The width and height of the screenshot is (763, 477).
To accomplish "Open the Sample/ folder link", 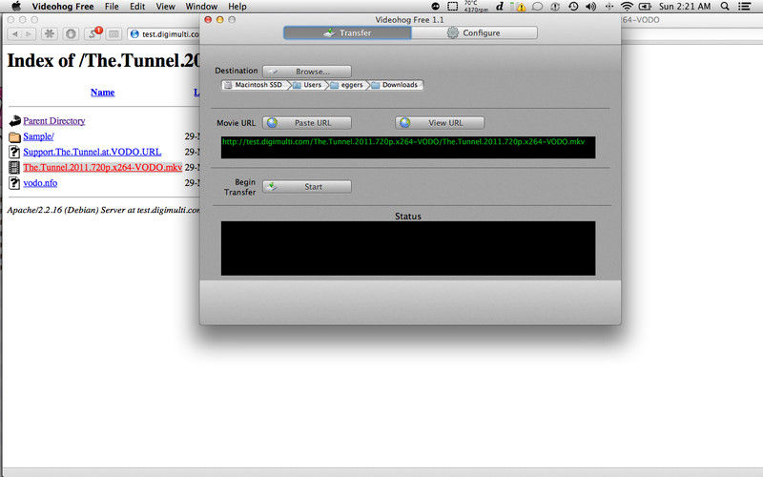I will [x=38, y=136].
